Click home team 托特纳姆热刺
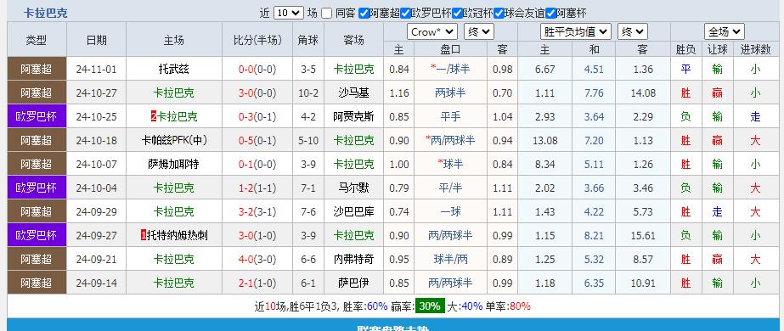 click(178, 236)
